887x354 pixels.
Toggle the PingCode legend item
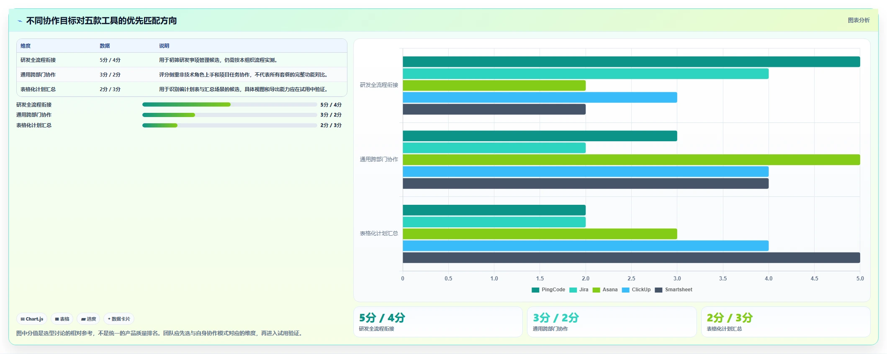(x=548, y=290)
